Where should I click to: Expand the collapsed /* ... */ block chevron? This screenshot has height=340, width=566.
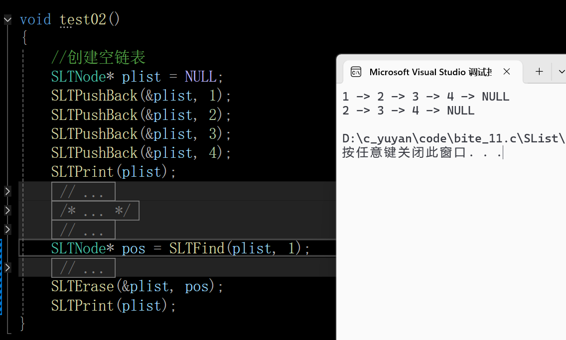(7, 210)
